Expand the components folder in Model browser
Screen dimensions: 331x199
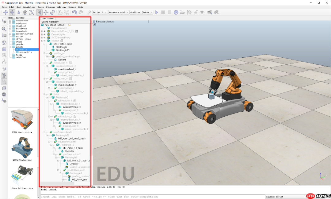point(10,21)
